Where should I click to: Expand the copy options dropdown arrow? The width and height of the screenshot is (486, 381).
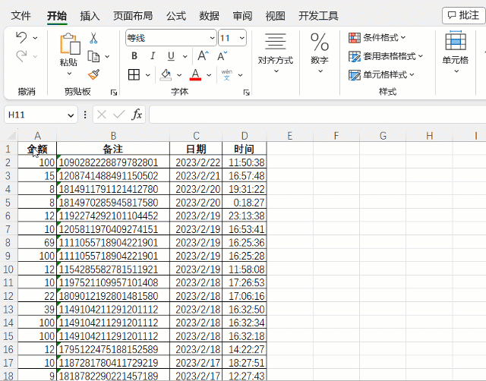107,56
